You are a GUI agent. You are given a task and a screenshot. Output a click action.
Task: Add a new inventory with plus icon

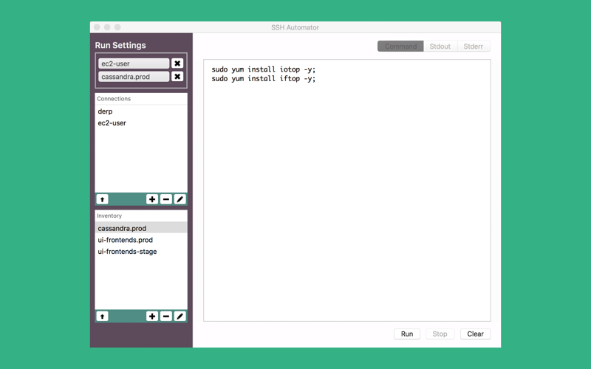tap(152, 317)
